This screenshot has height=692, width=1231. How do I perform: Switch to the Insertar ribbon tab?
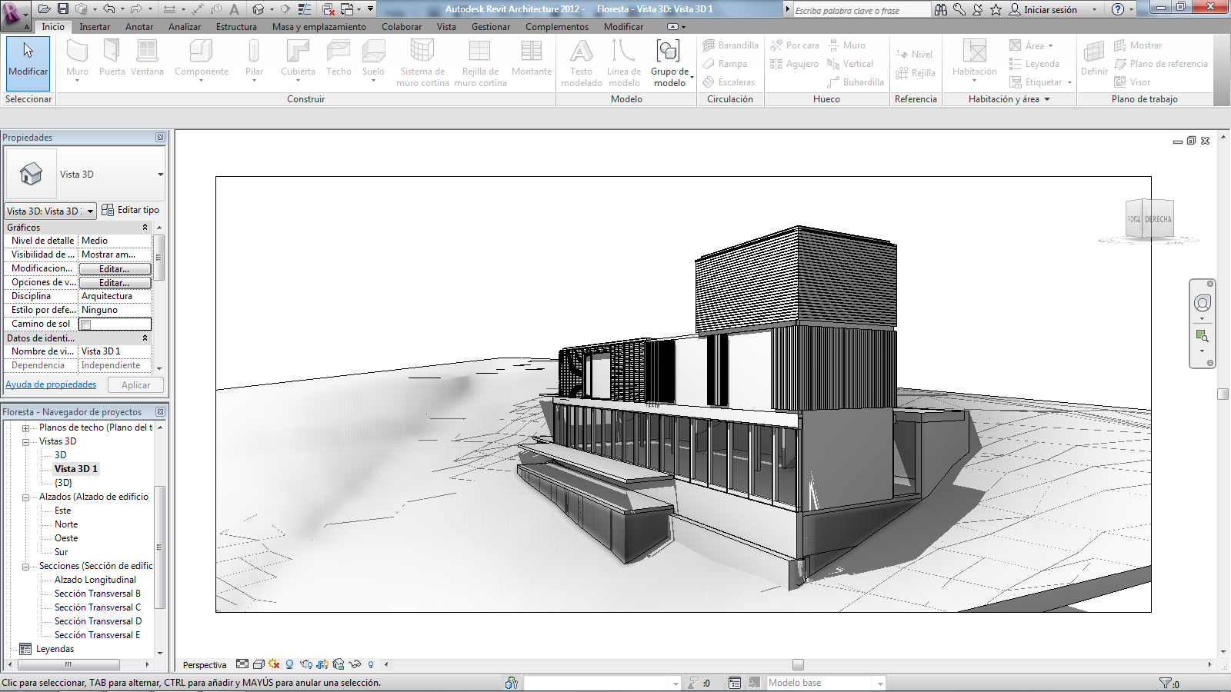pos(95,26)
